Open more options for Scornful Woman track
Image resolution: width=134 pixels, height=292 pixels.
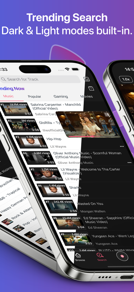click(x=129, y=163)
